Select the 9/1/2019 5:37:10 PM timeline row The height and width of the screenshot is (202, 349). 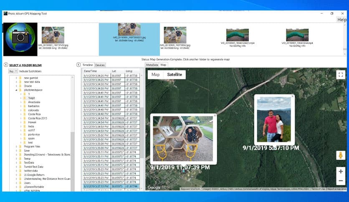click(x=111, y=186)
